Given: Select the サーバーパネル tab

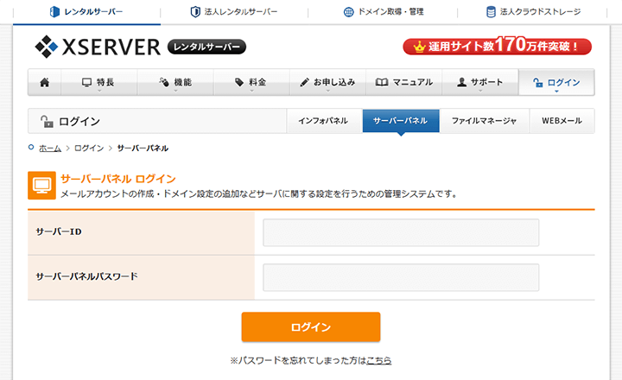Looking at the screenshot, I should [401, 121].
